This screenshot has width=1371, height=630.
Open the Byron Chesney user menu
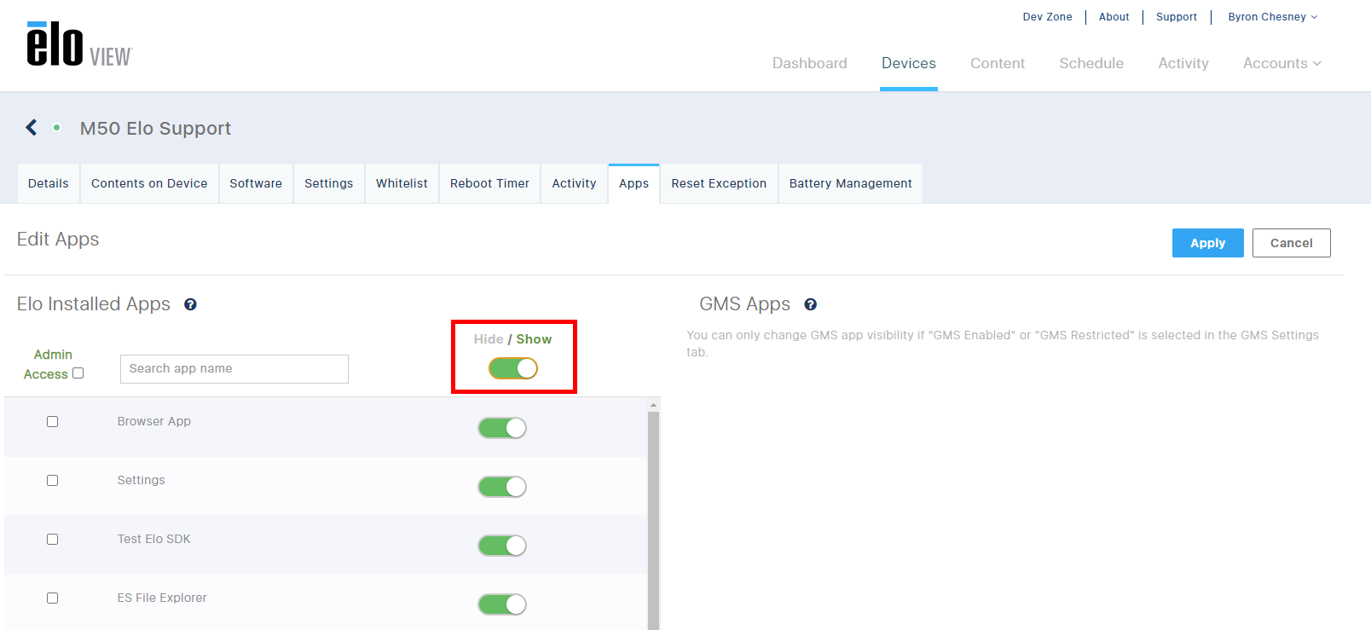[1273, 17]
